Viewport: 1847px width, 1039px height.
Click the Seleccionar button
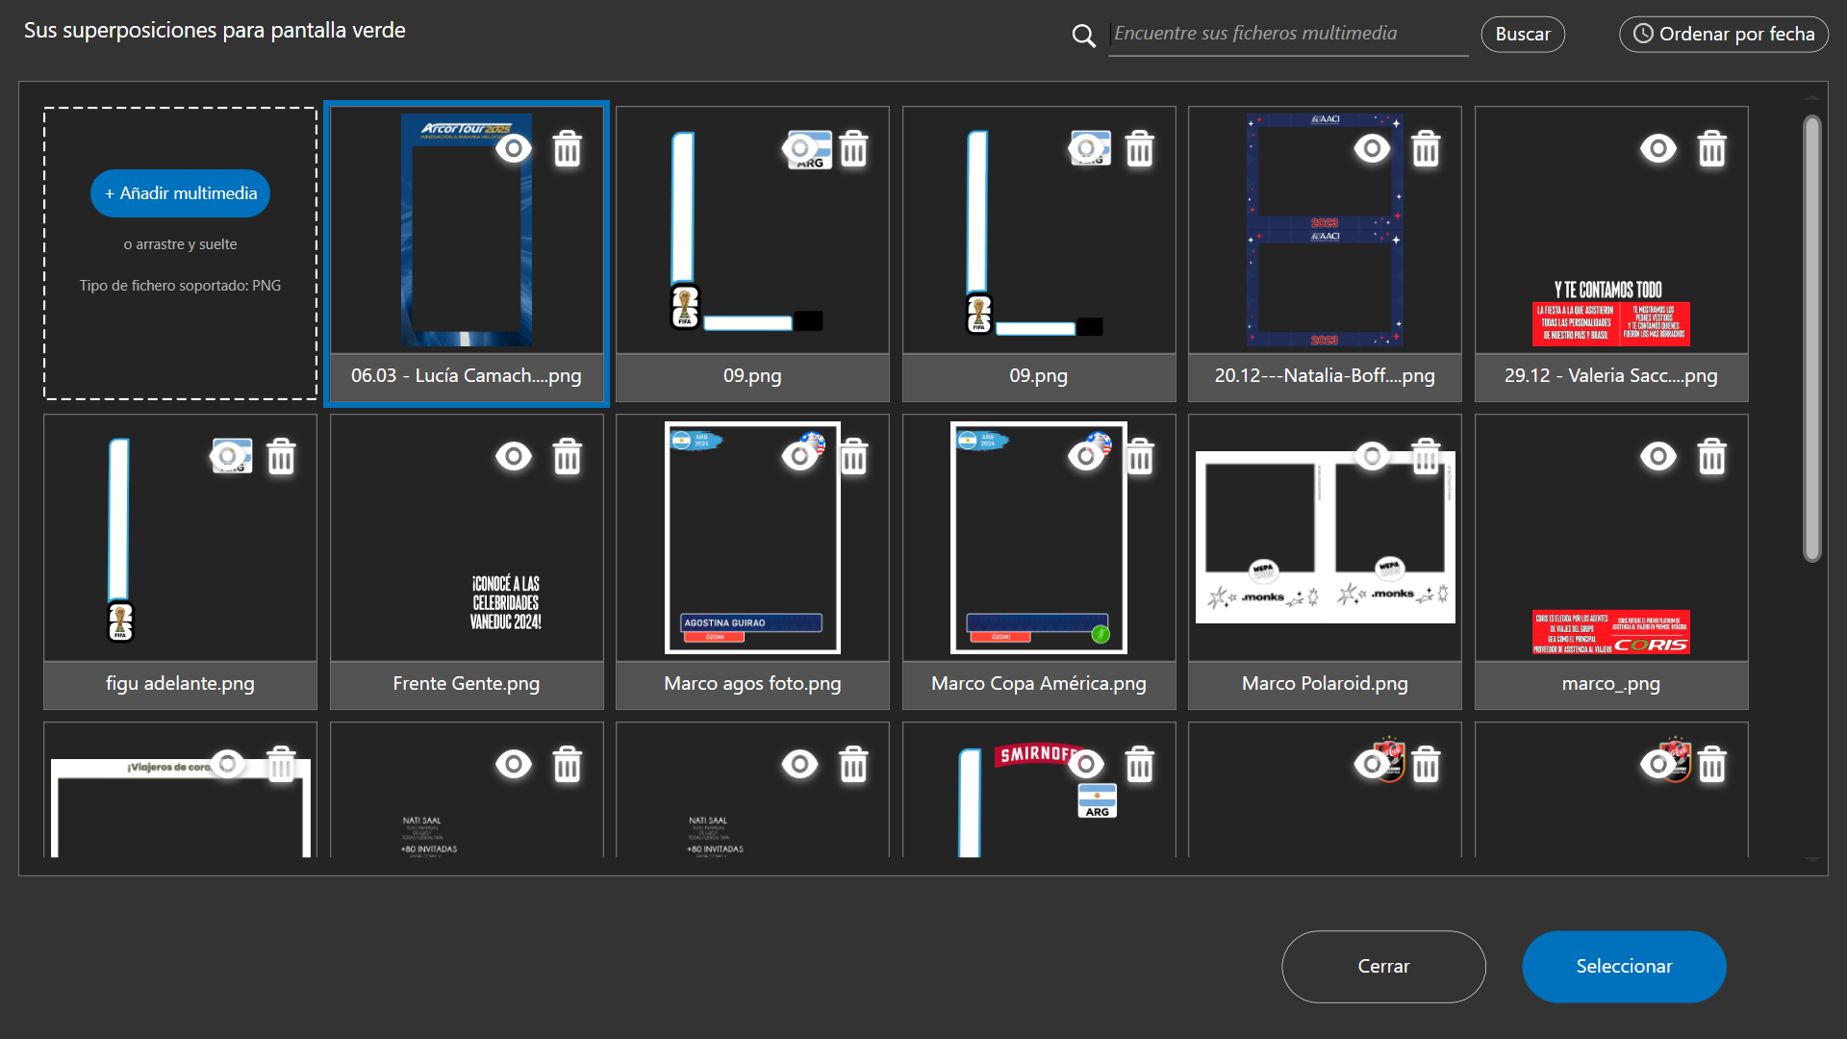(1624, 966)
